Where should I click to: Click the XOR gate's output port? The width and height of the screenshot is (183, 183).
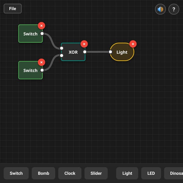click(85, 52)
